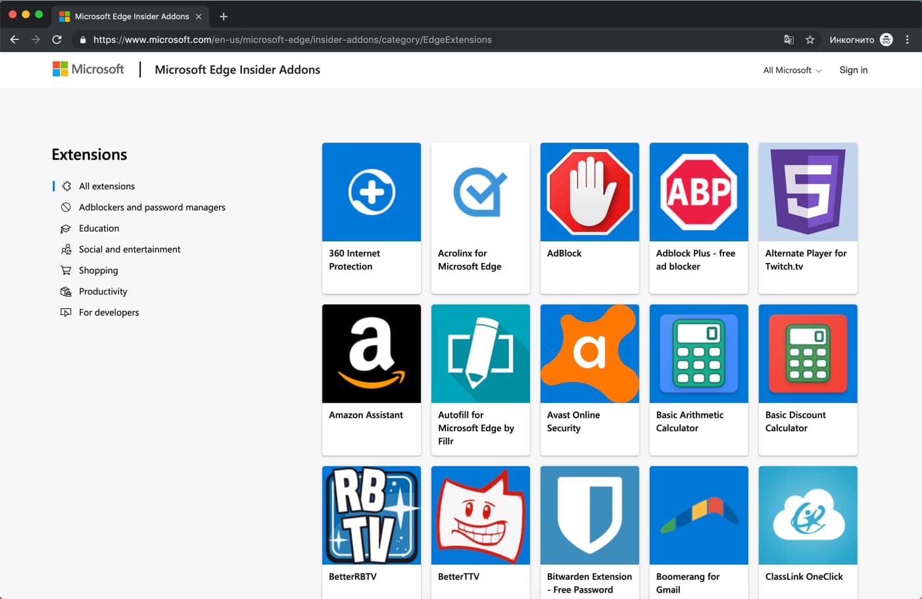The width and height of the screenshot is (922, 599).
Task: Click the Microsoft logo in the header
Action: pos(87,69)
